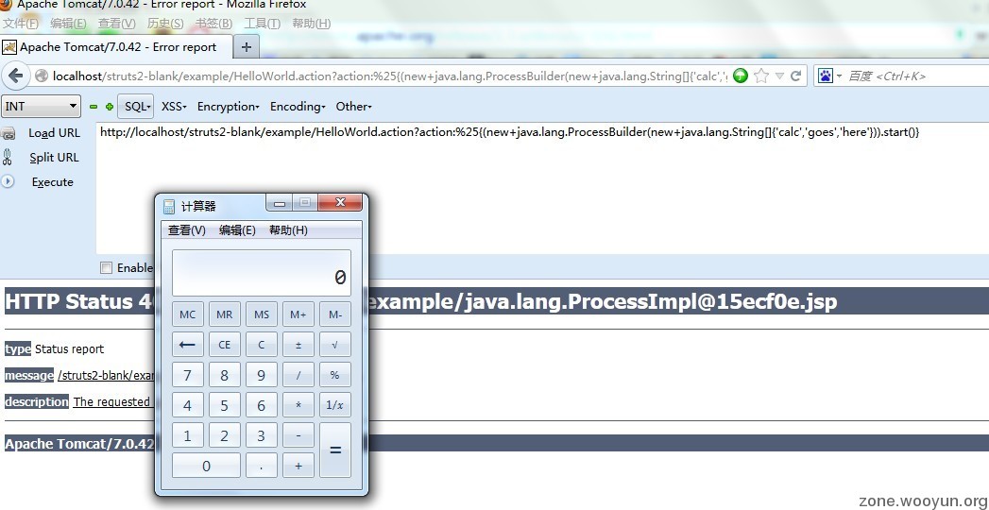Viewport: 989px width, 510px height.
Task: Click the calculator title bar icon
Action: click(168, 206)
